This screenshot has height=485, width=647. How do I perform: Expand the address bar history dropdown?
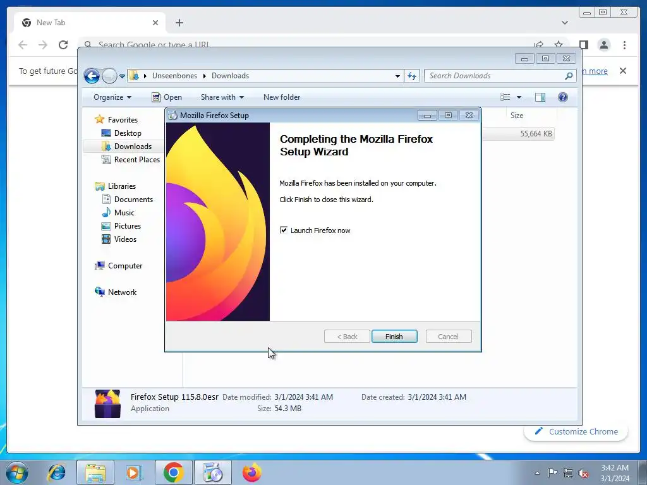click(397, 76)
